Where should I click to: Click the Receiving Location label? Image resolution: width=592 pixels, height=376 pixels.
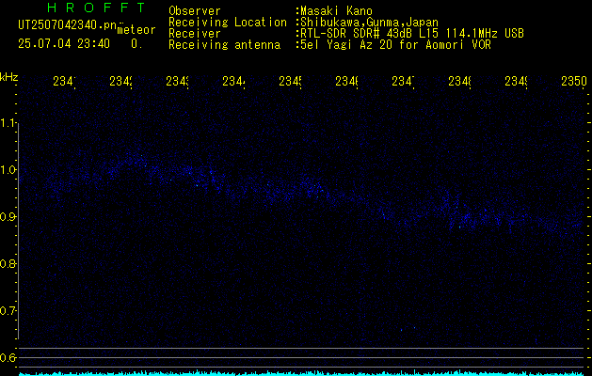228,23
